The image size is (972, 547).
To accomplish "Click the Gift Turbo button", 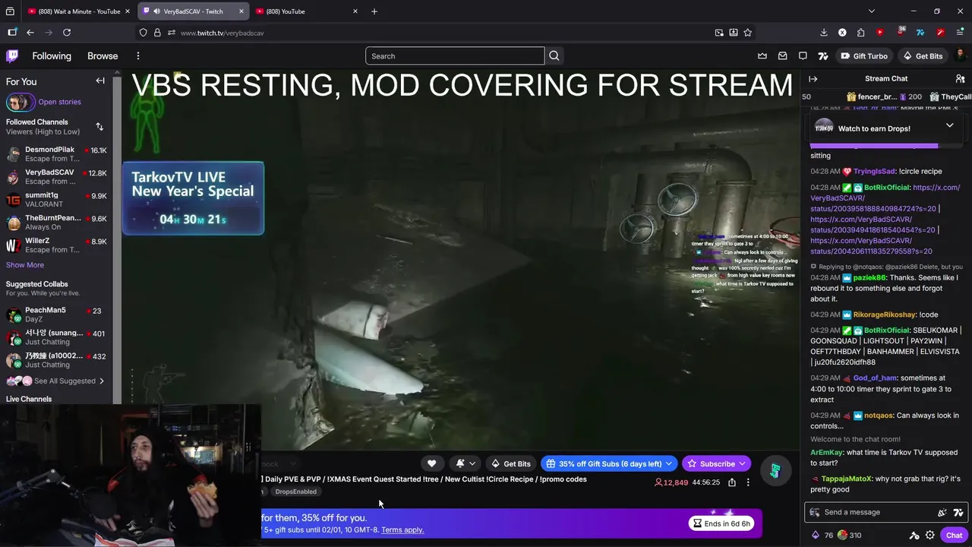I will 863,56.
